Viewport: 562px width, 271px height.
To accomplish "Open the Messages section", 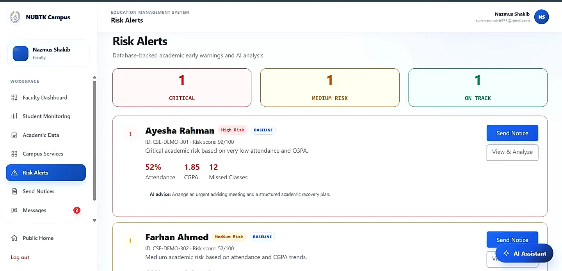I will pos(46,210).
